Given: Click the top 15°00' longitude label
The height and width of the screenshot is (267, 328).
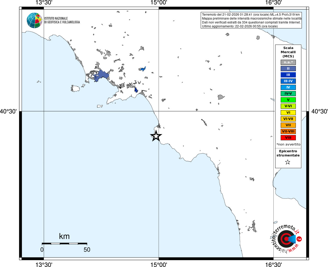Looking at the screenshot, I should click(x=159, y=3).
